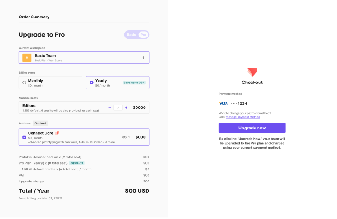Uncheck the Connect Core add-on checkbox
Screen dimensions: 337x219
[24, 137]
